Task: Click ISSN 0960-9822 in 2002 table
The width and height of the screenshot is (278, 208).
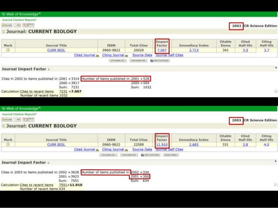Action: coord(111,50)
